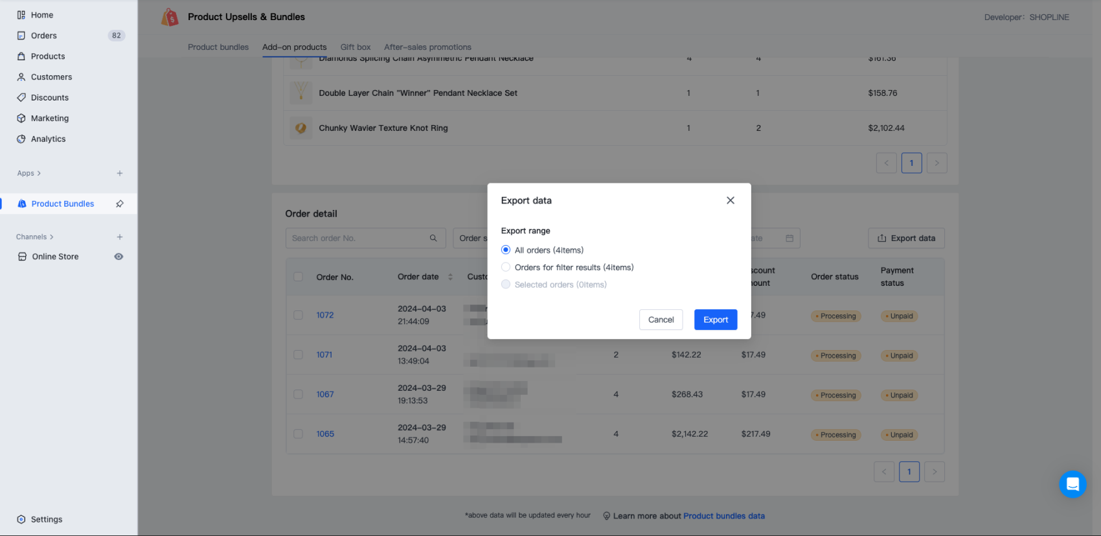
Task: Select the All orders radio option
Action: (506, 250)
